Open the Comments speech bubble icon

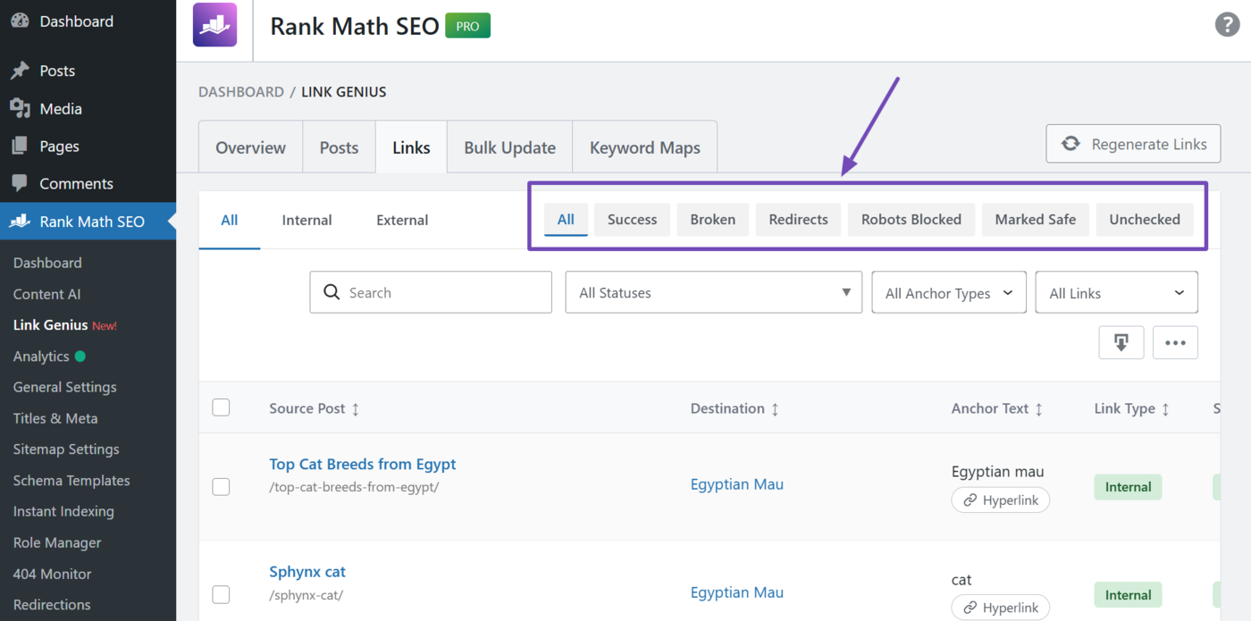click(20, 183)
